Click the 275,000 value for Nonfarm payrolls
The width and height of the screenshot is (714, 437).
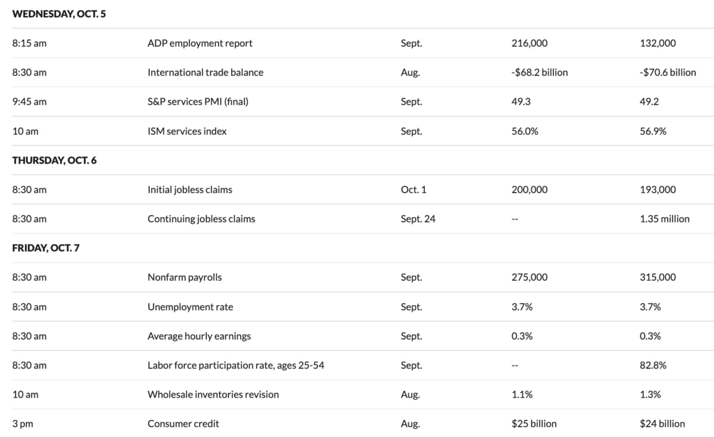[x=530, y=277]
